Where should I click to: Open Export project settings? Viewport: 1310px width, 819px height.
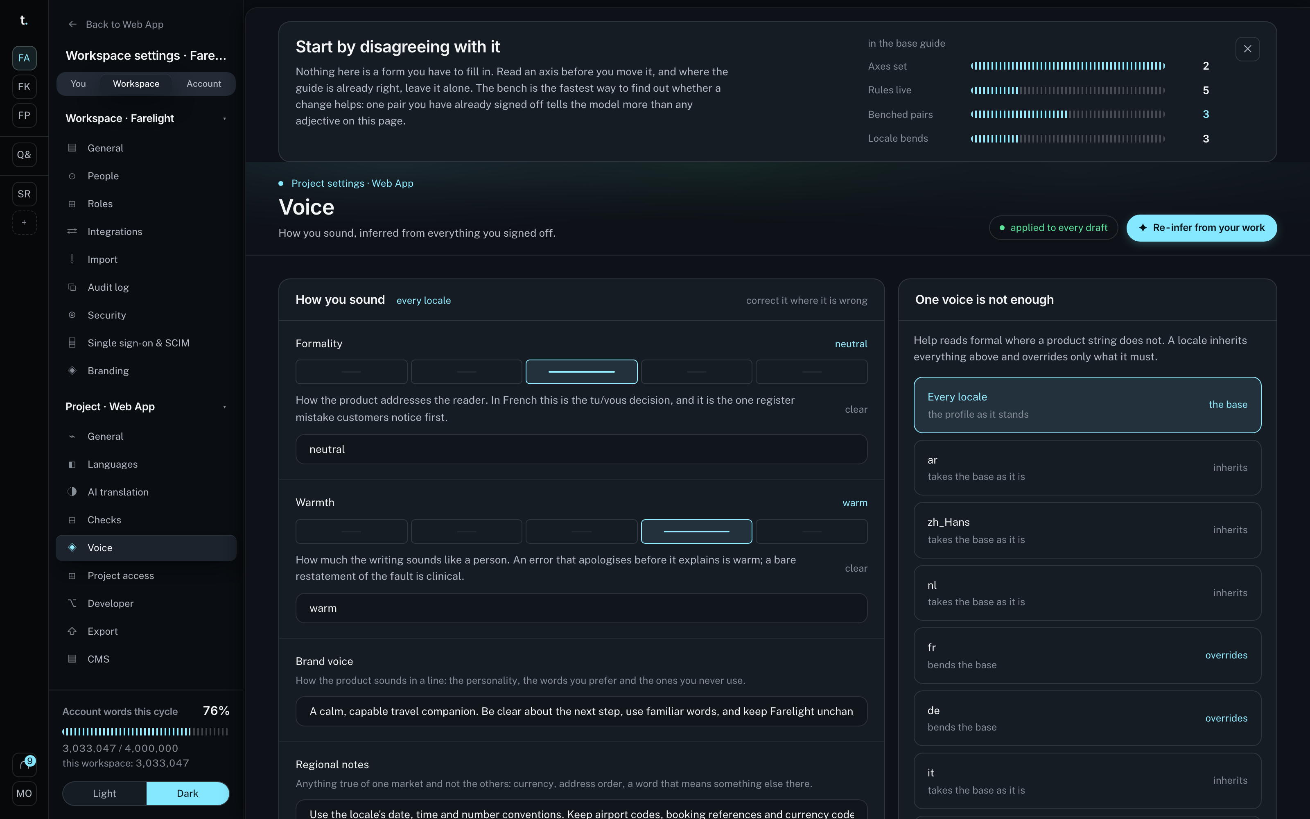pos(146,631)
